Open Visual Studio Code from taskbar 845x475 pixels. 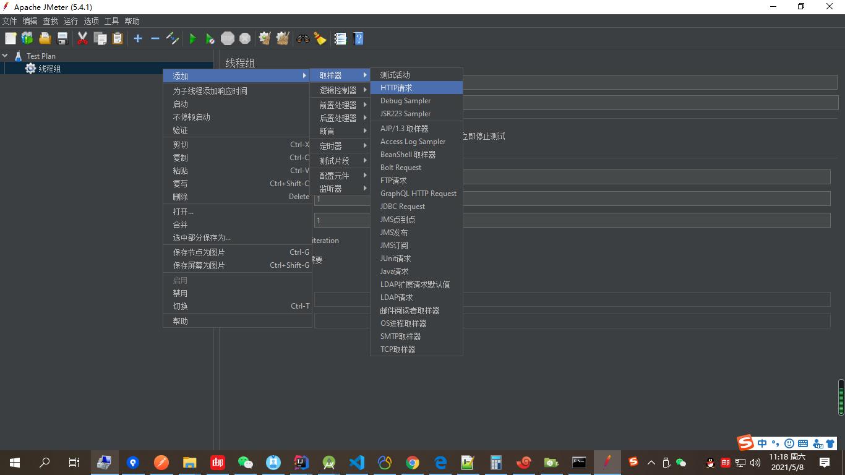(356, 462)
